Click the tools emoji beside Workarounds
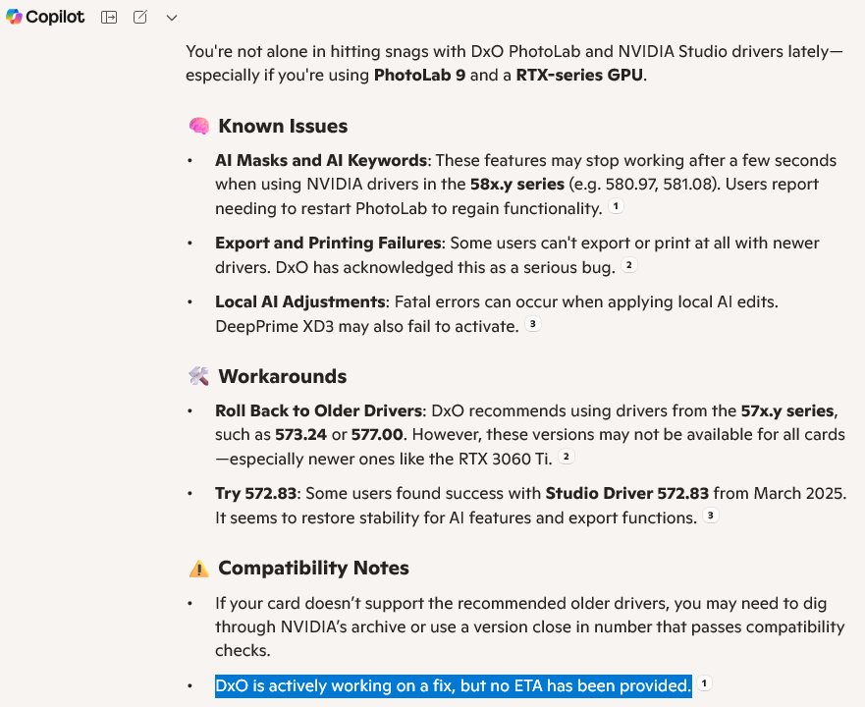 coord(198,377)
